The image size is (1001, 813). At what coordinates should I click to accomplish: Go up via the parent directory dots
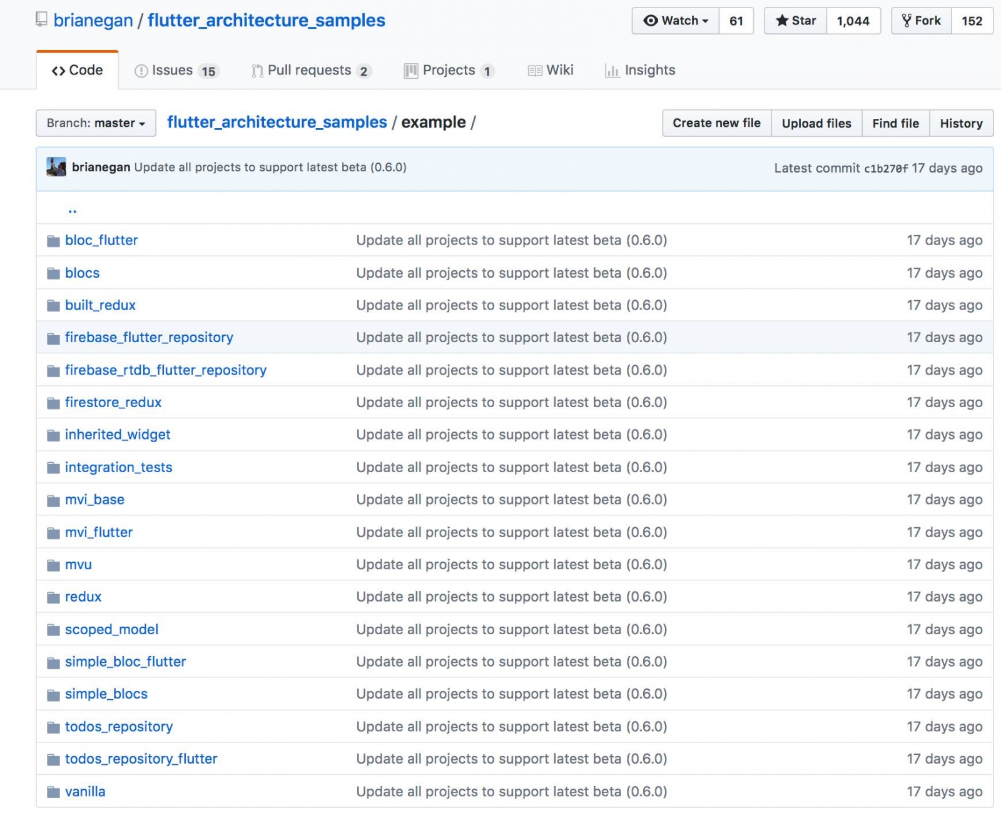[x=73, y=210]
